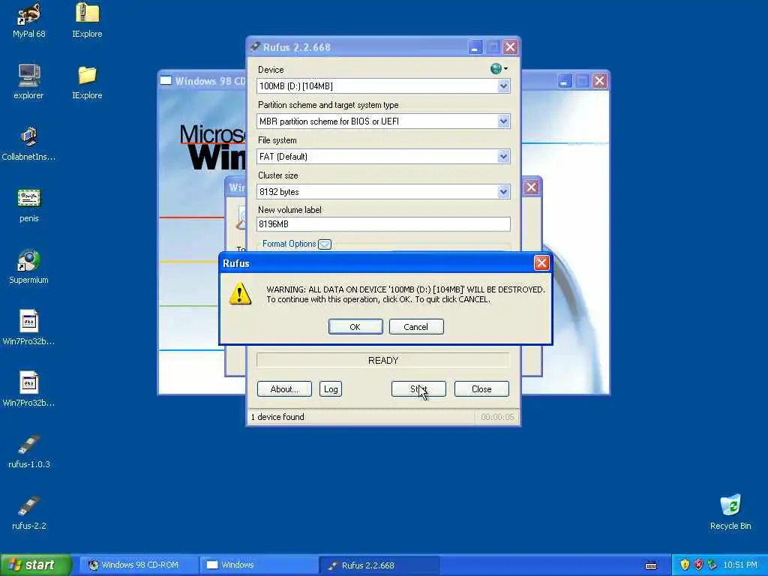Open the Cluster size dropdown
Image resolution: width=768 pixels, height=576 pixels.
point(503,192)
